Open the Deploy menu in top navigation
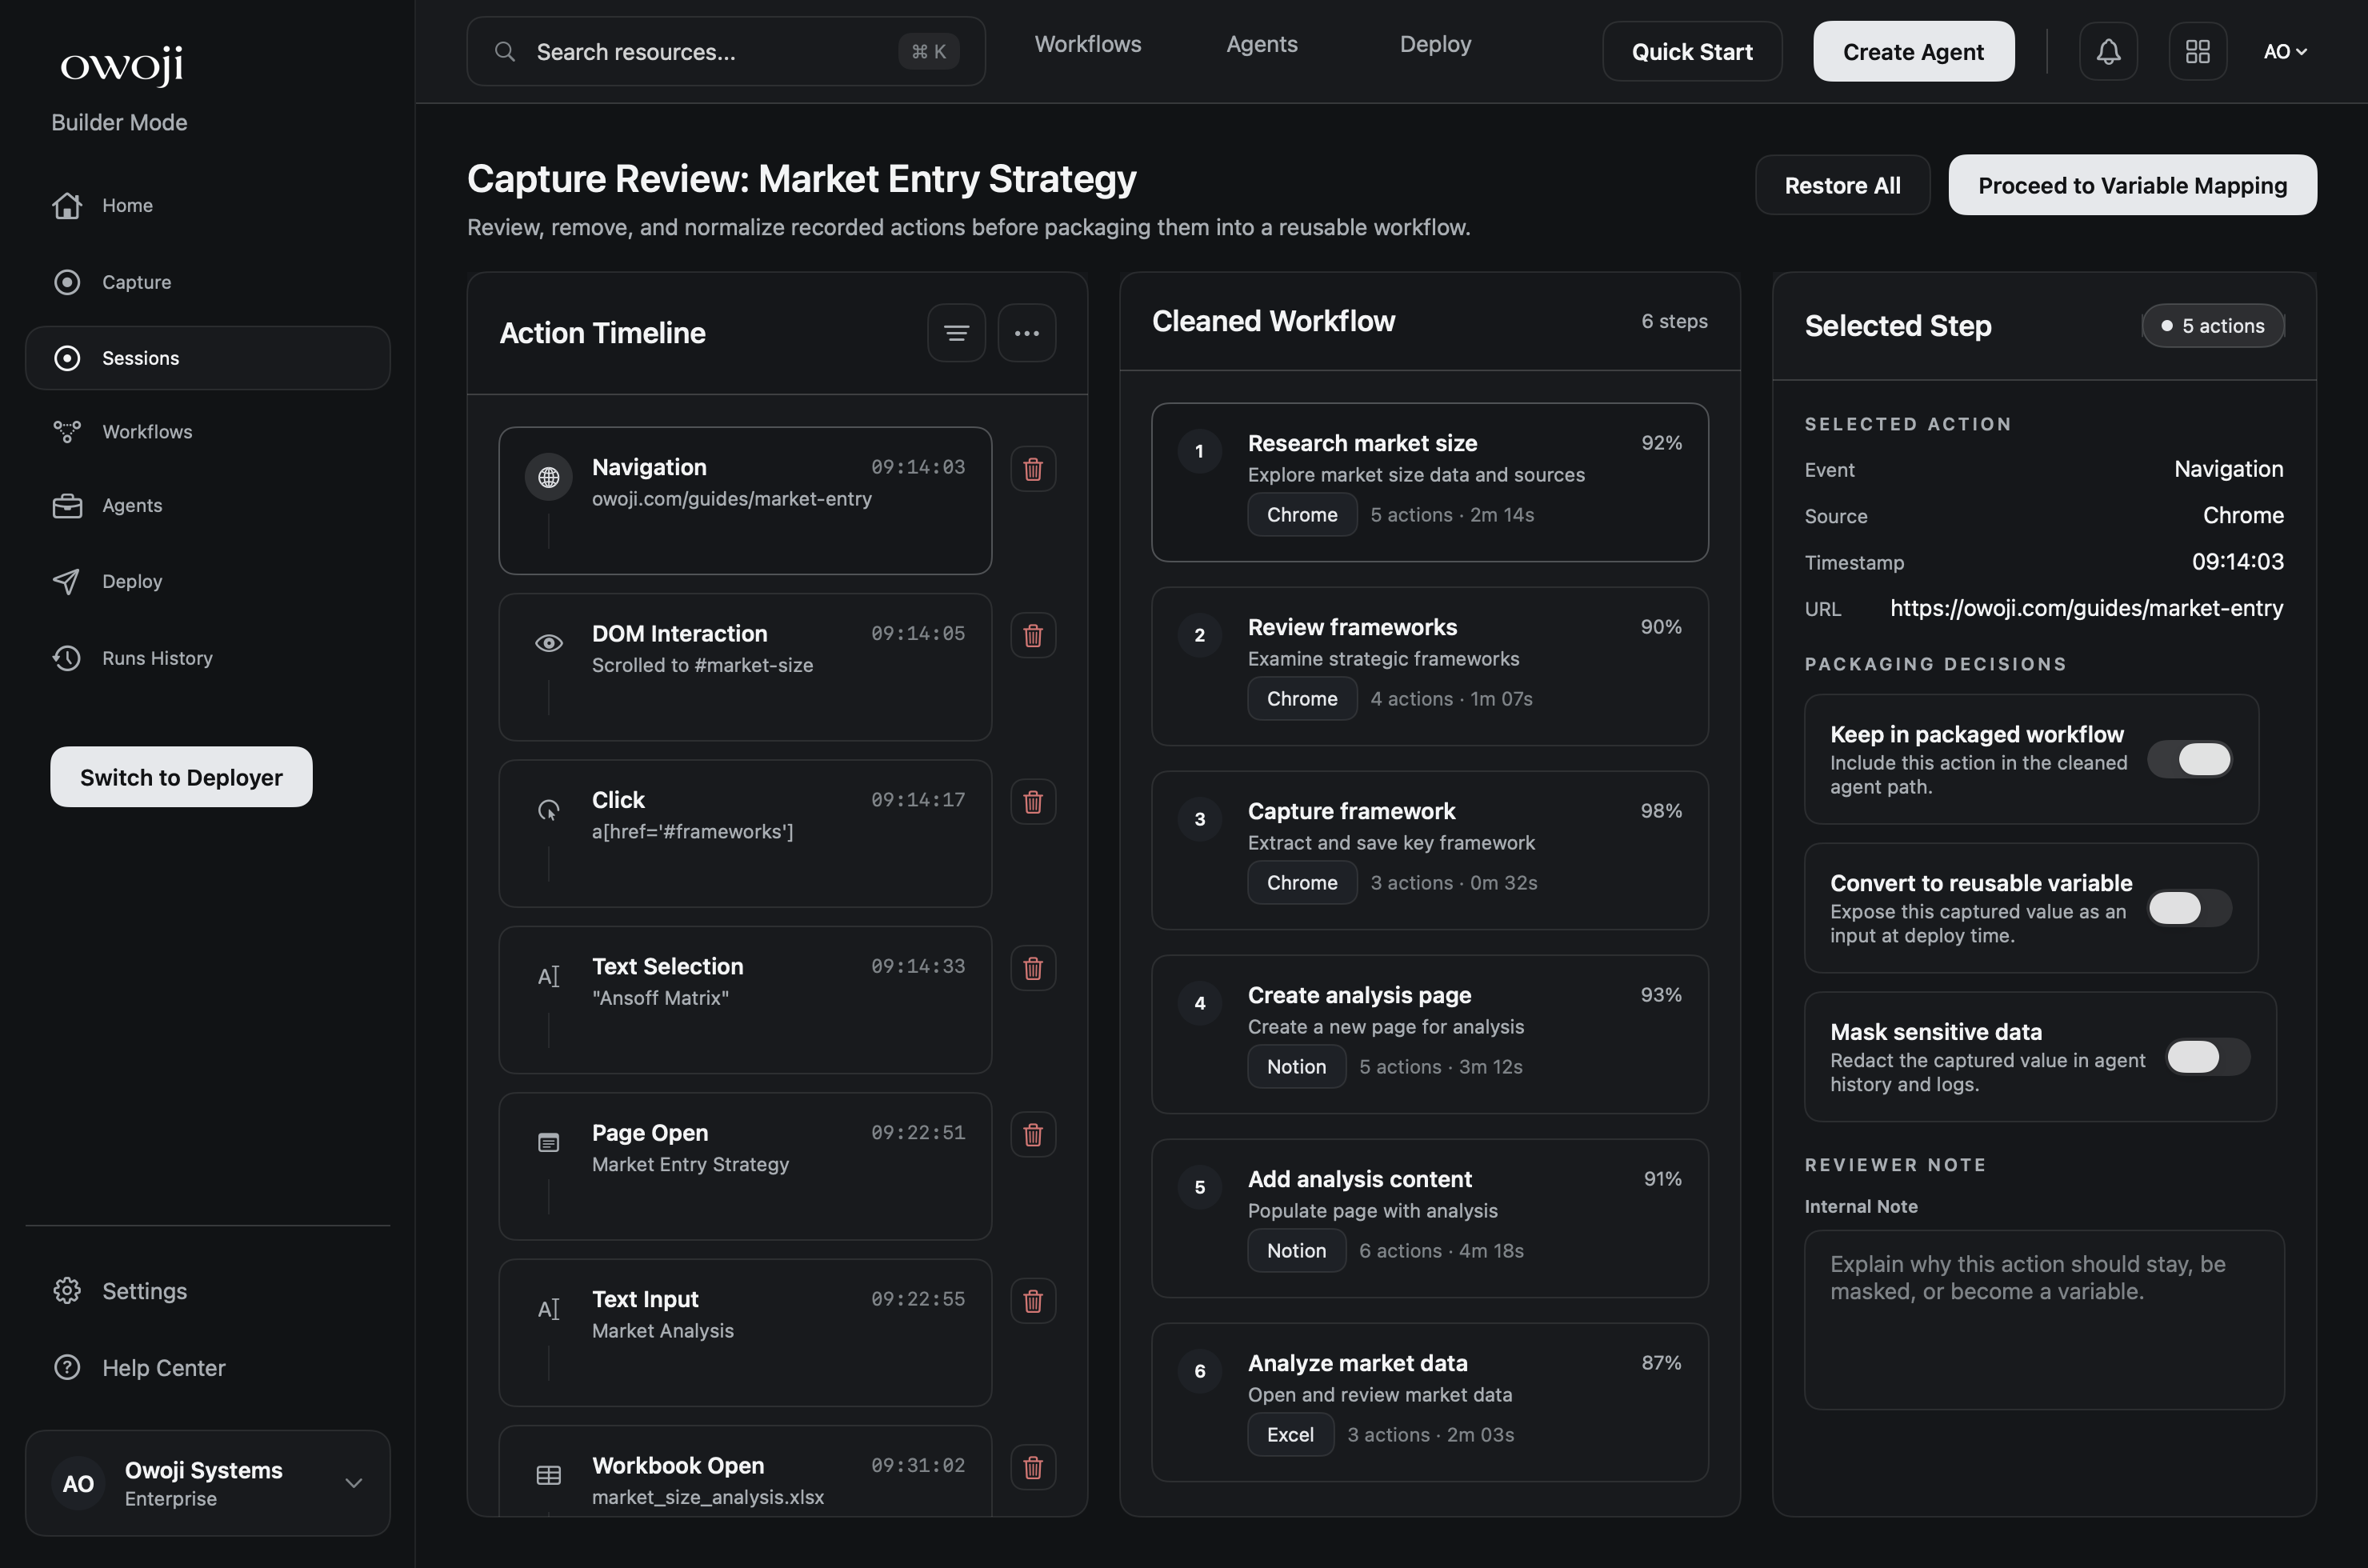Viewport: 2368px width, 1568px height. pos(1435,43)
